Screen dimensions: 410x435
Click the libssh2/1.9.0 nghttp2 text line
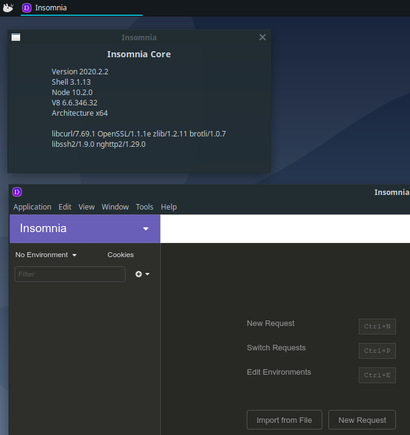(99, 144)
